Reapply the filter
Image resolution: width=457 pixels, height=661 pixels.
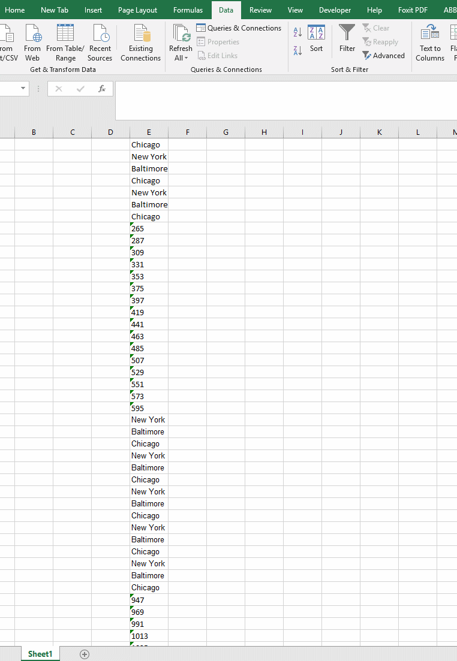tap(380, 42)
